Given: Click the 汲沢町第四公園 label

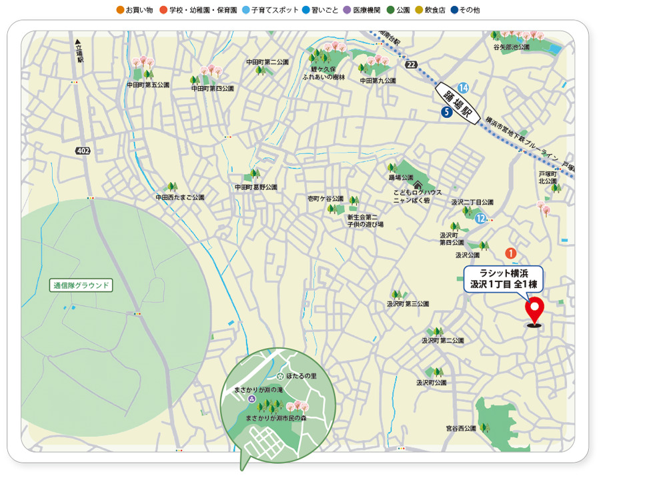Looking at the screenshot, I should click(x=452, y=239).
